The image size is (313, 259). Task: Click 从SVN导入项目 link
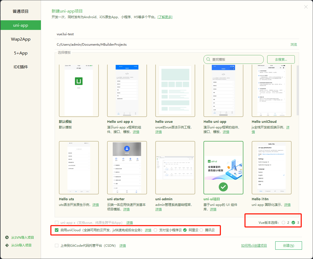(x=22, y=237)
